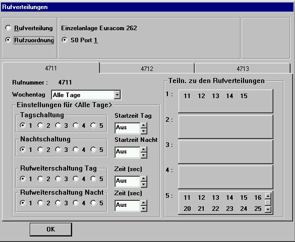
Task: Click the Startzeit Tag input field
Action: pyautogui.click(x=128, y=128)
